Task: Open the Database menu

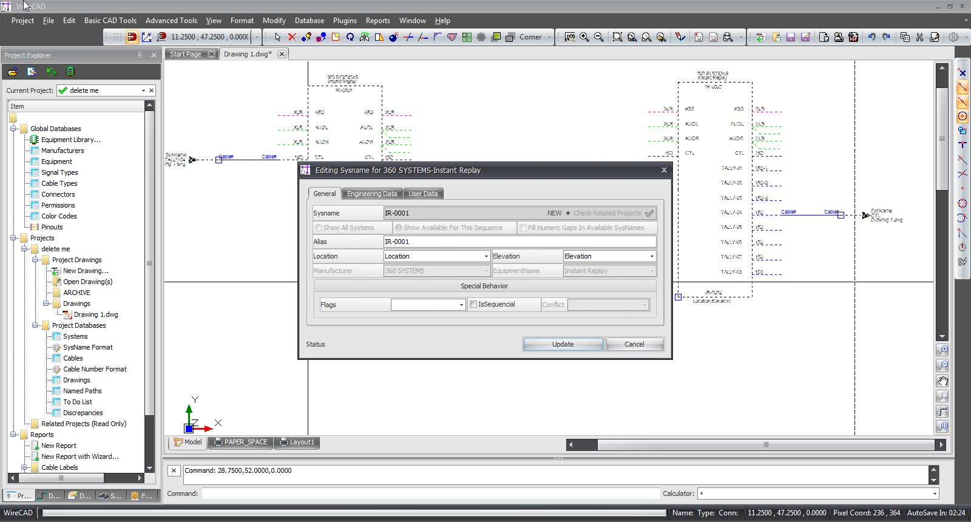Action: pyautogui.click(x=310, y=21)
